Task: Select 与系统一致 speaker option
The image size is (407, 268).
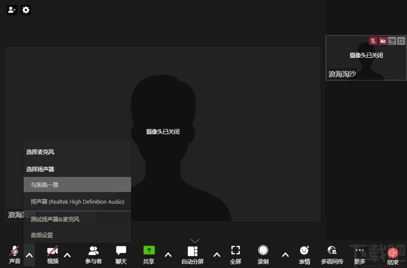Action: pyautogui.click(x=77, y=185)
